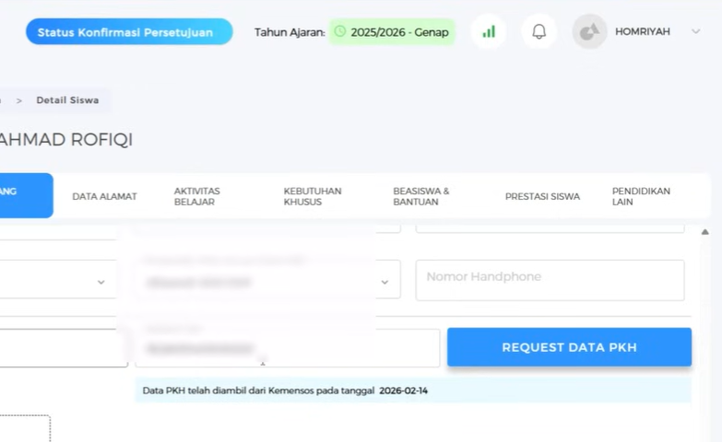
Task: Click the Nomor Handphone input field
Action: click(x=550, y=280)
